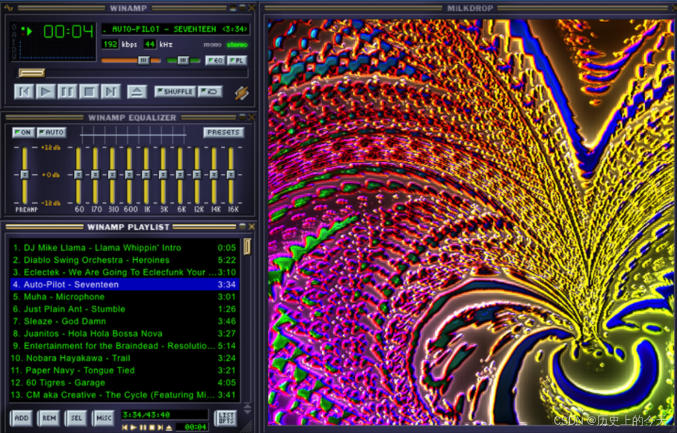Click the 170 Hz equalizer band slider

point(95,174)
